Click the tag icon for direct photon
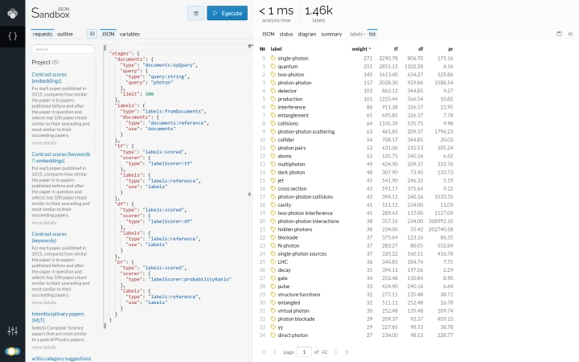Viewport: 579px width, 362px height. coord(273,335)
